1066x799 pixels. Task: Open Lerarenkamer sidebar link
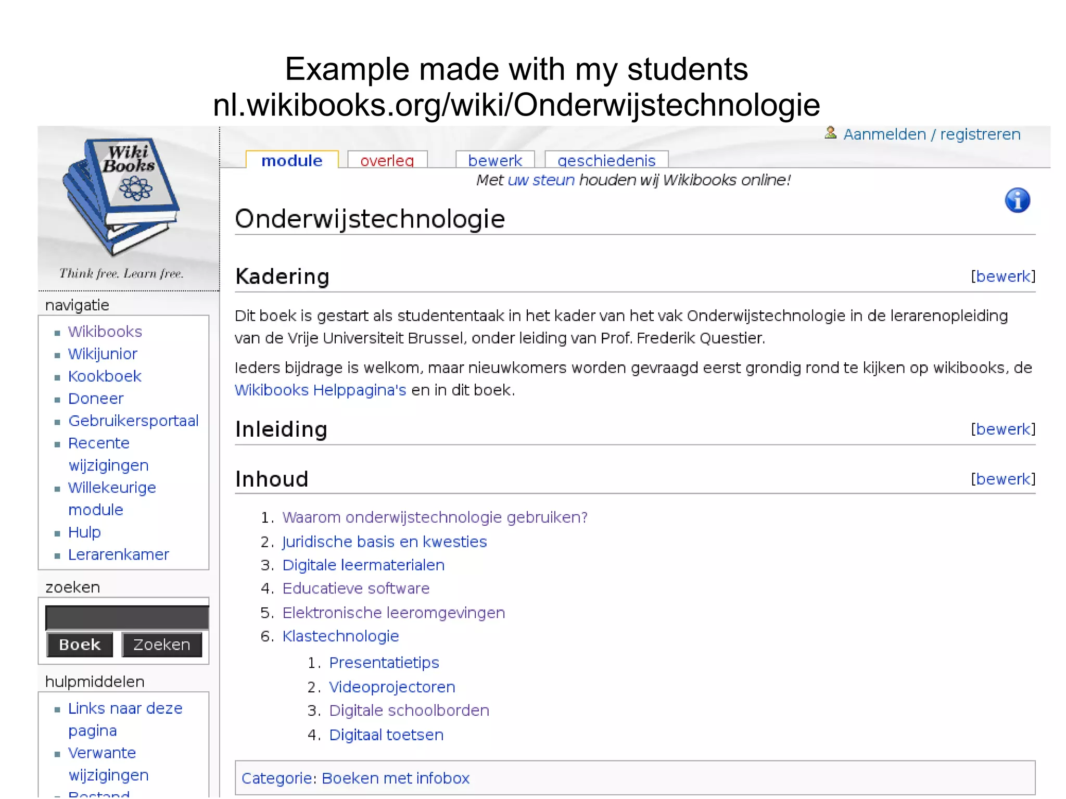click(118, 555)
